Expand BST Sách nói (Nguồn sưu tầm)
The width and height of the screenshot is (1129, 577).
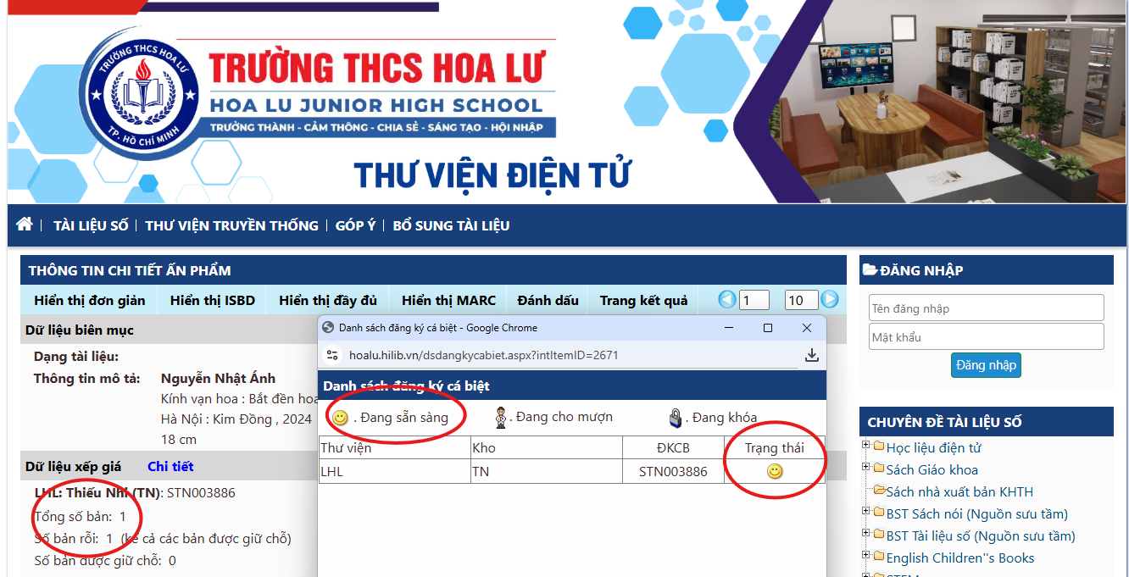(x=866, y=513)
